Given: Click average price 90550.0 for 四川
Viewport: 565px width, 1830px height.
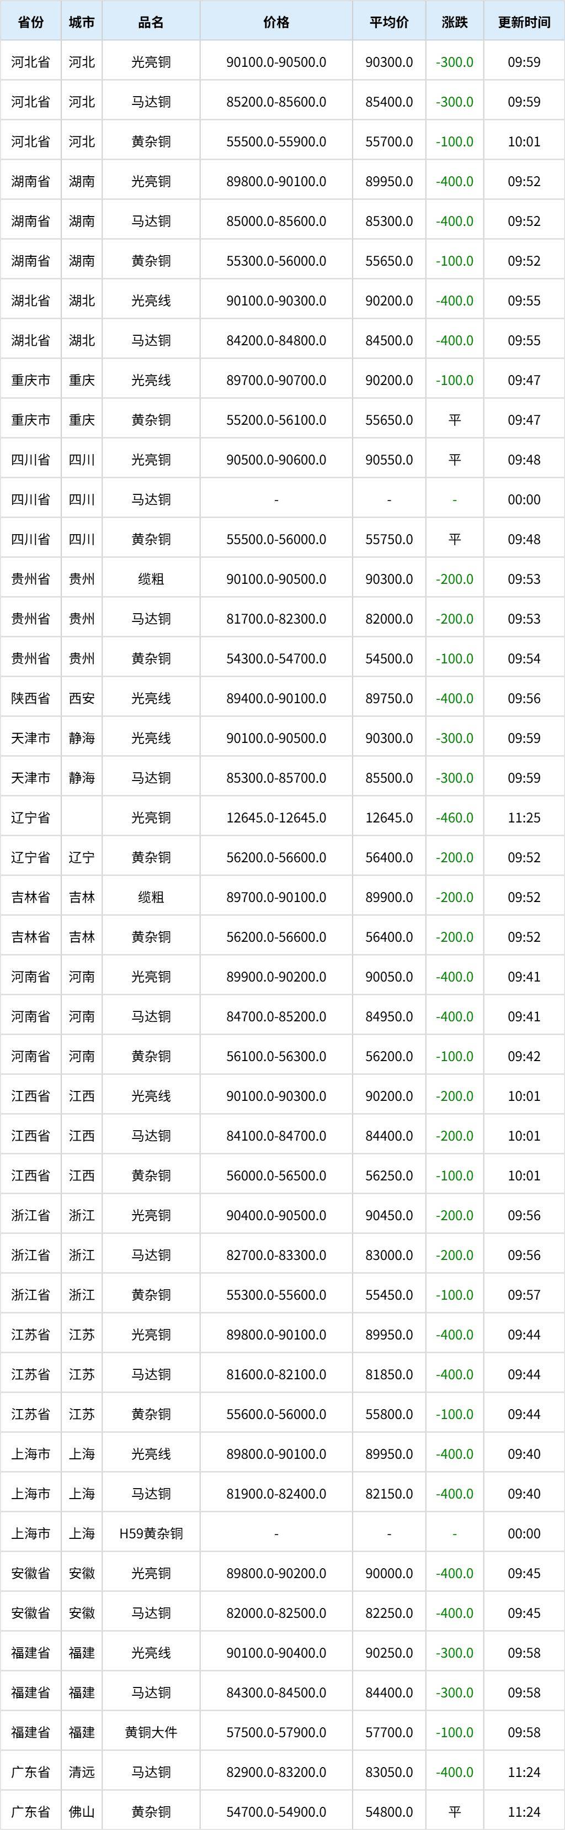Looking at the screenshot, I should (389, 460).
